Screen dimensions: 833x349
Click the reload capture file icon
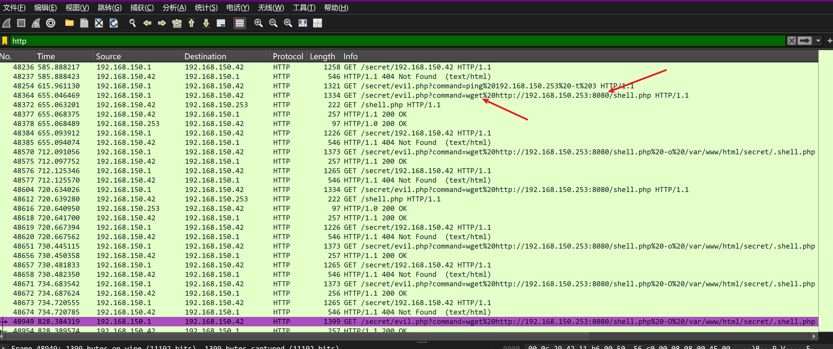[x=113, y=23]
